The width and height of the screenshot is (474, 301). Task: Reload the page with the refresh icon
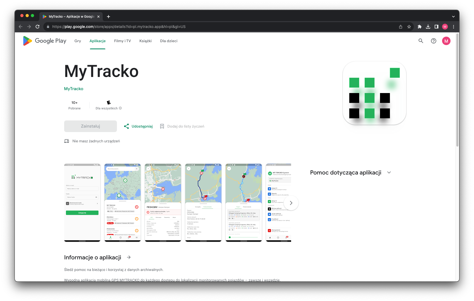pos(37,27)
